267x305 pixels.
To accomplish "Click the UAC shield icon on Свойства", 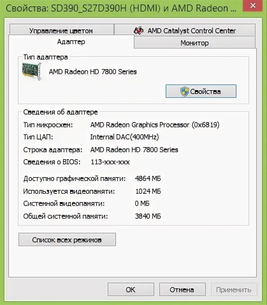I will [x=184, y=91].
